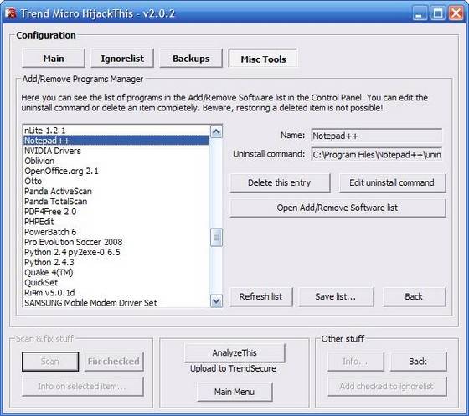This screenshot has height=416, width=469.
Task: Click the programs list scrollbar thumb
Action: point(216,237)
